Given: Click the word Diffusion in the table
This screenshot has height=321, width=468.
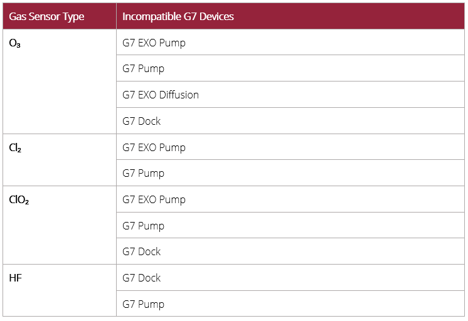Looking at the screenshot, I should point(178,95).
